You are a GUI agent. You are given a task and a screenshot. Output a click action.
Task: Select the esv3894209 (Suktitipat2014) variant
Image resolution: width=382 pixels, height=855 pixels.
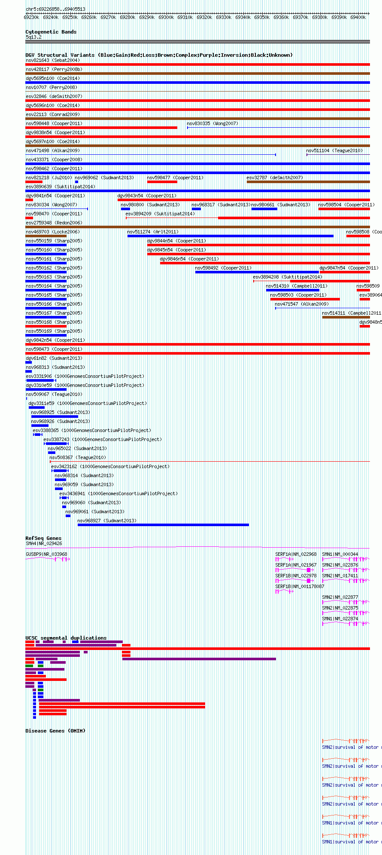click(x=248, y=218)
